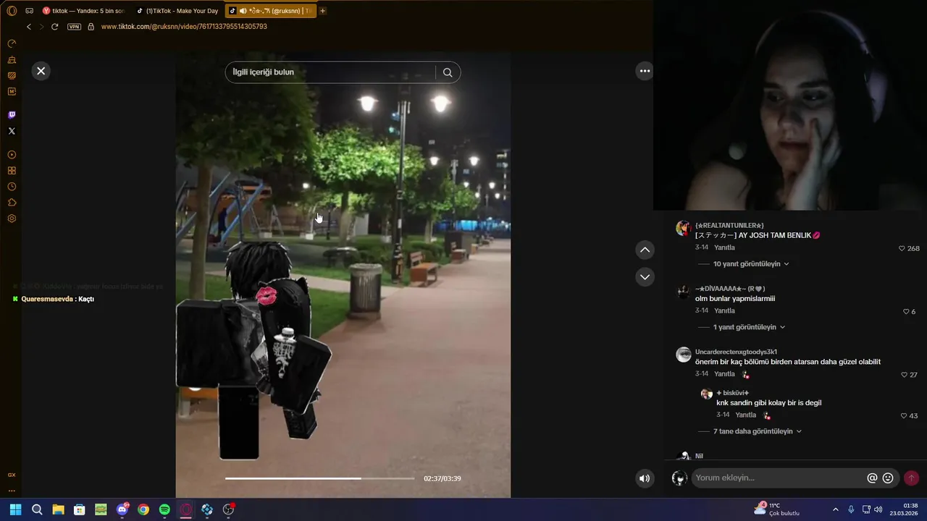Mute the video with speaker button
The width and height of the screenshot is (927, 521).
click(x=644, y=478)
